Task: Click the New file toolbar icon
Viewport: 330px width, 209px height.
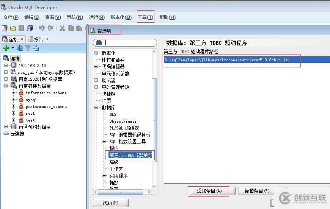Action: [x=5, y=28]
